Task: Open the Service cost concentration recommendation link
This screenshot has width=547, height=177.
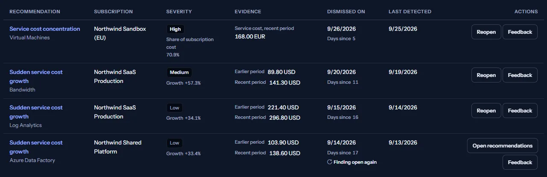Action: pyautogui.click(x=45, y=29)
